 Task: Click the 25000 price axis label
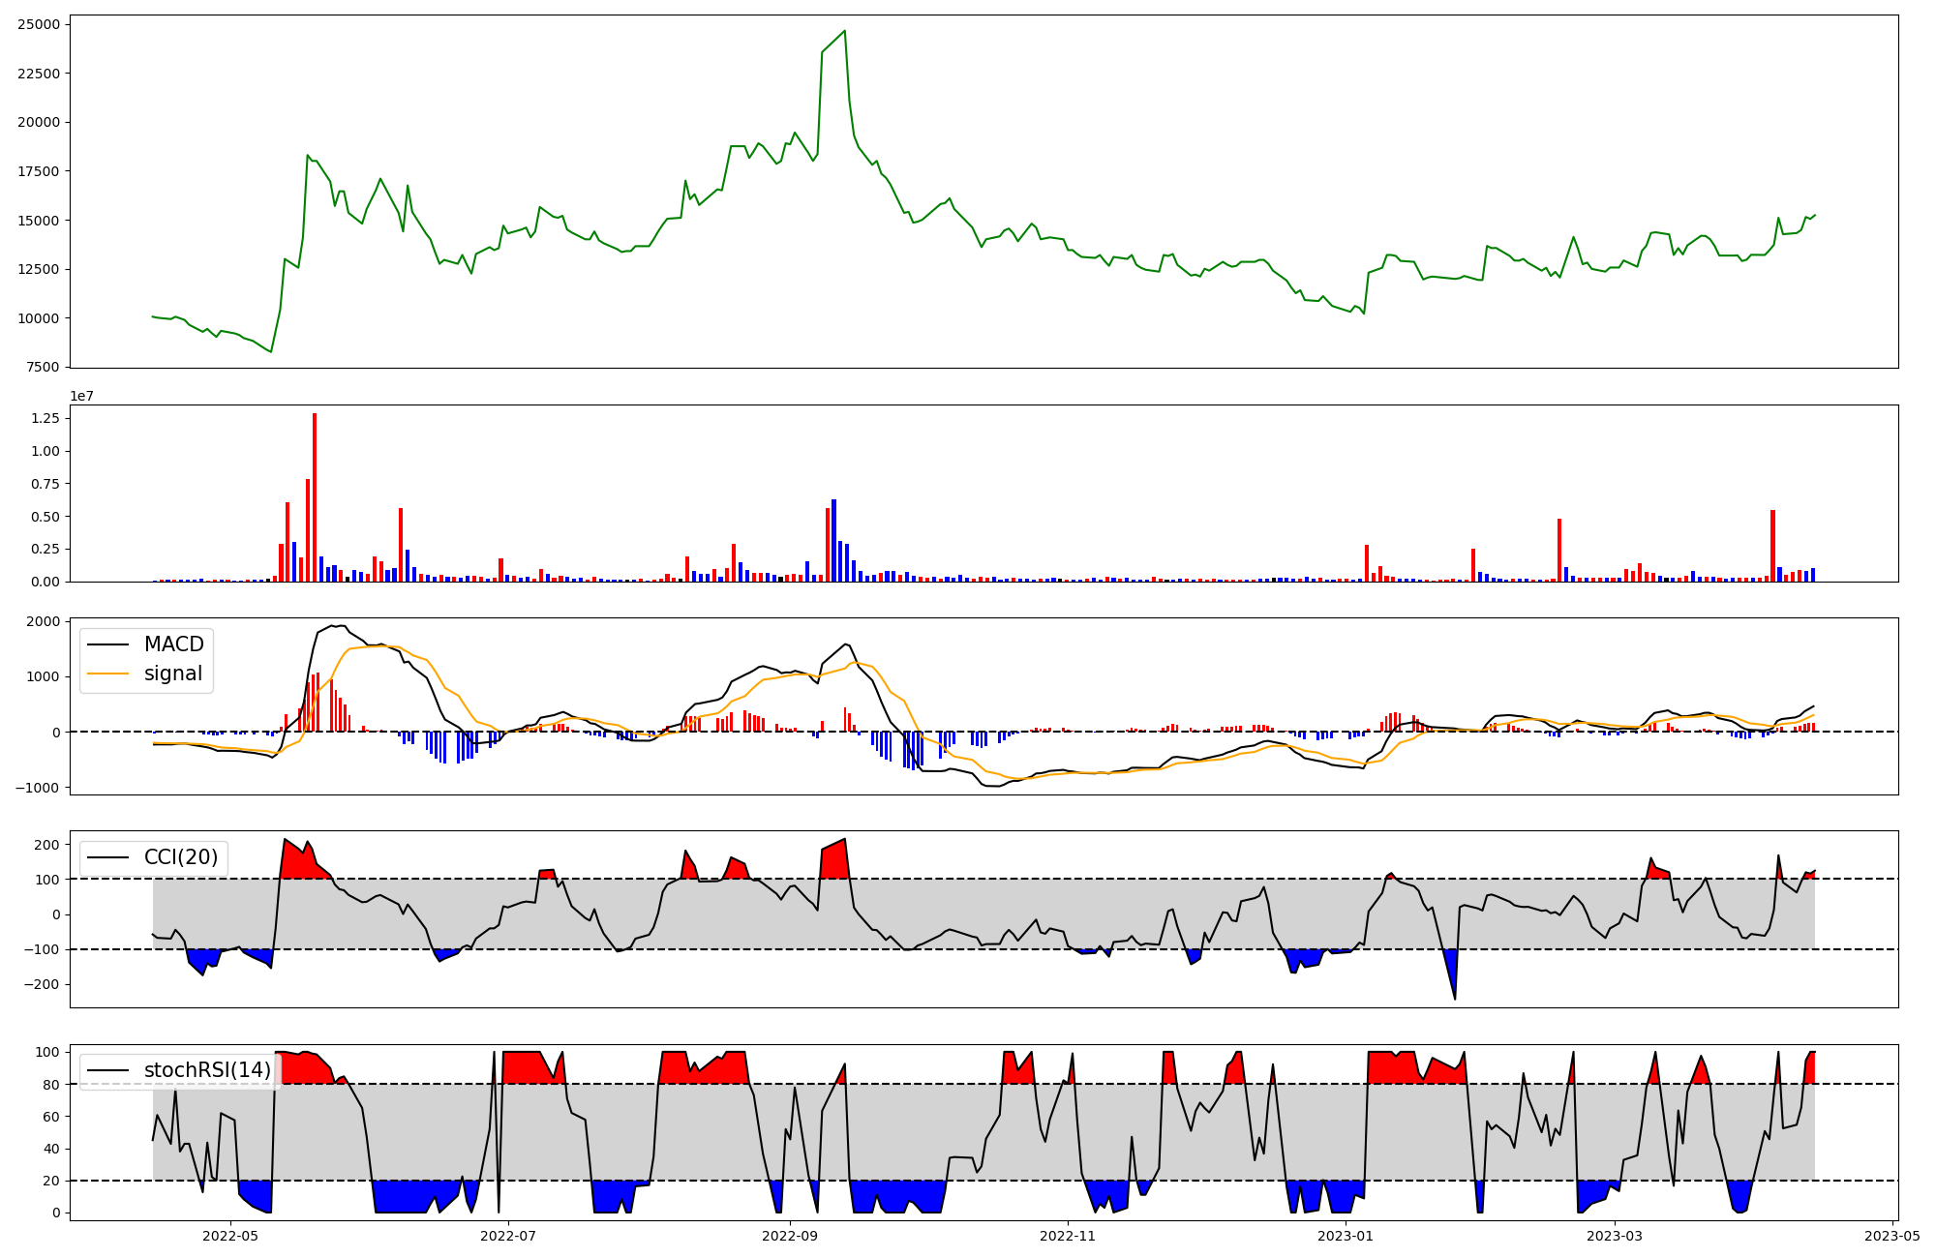[39, 24]
